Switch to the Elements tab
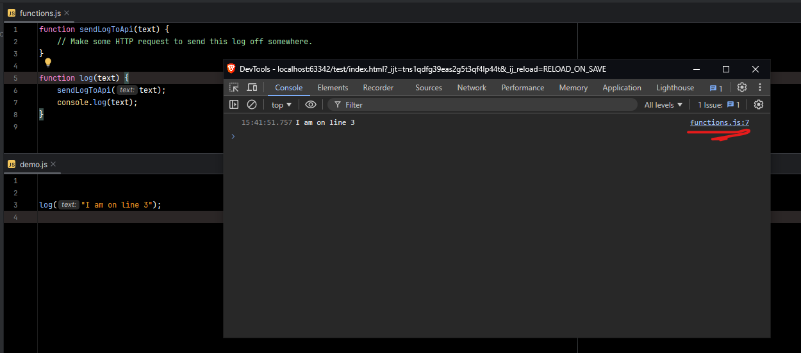The image size is (801, 353). point(333,88)
